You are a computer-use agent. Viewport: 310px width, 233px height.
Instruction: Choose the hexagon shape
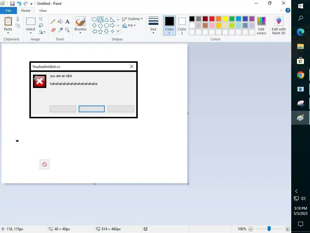(x=106, y=25)
